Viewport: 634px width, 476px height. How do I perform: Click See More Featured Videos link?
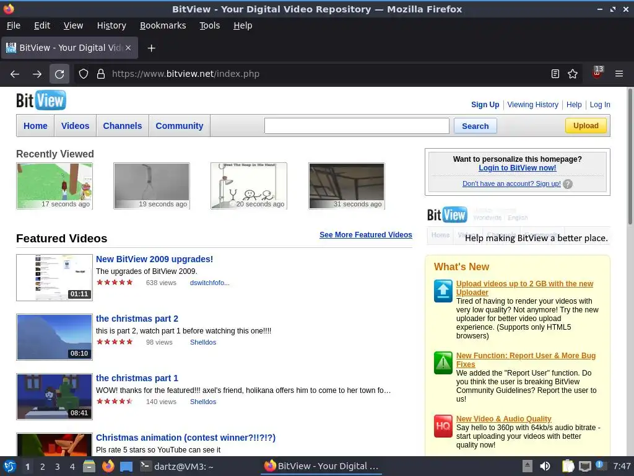click(x=365, y=235)
